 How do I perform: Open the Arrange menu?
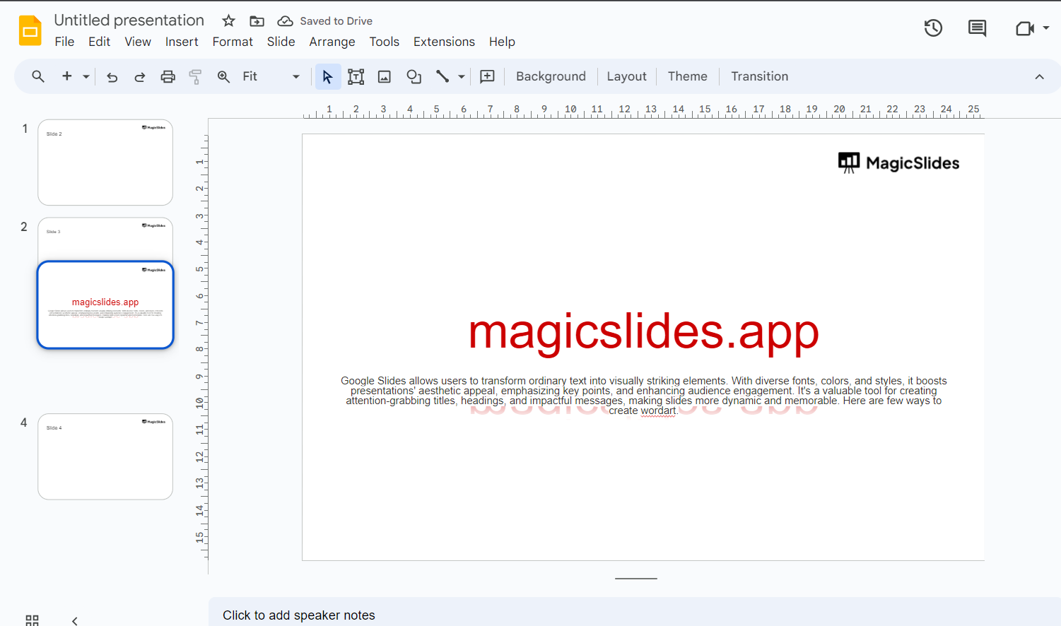coord(332,42)
